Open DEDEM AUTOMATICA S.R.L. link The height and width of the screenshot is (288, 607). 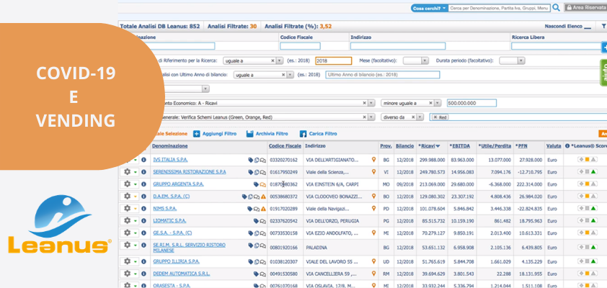[x=181, y=274]
